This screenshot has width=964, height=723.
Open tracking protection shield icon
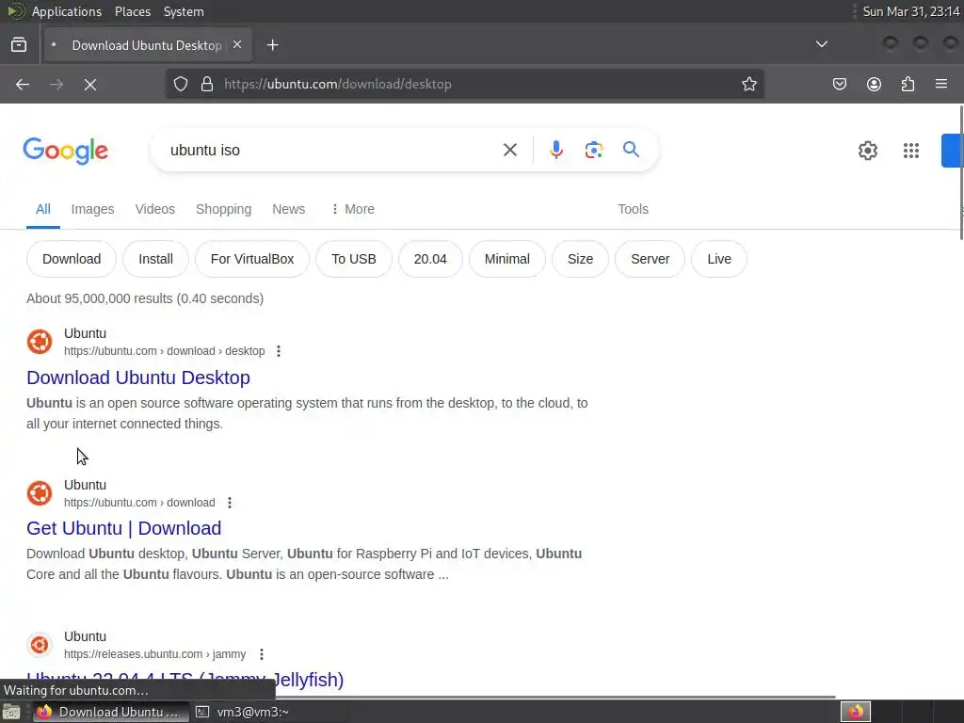[180, 84]
